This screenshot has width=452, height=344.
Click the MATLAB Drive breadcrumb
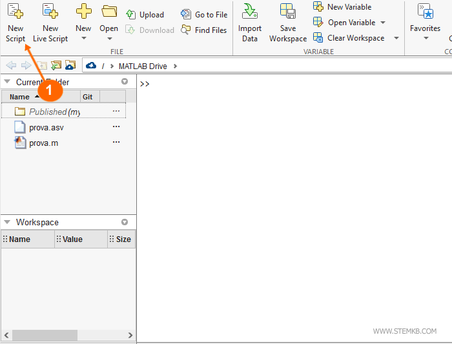click(143, 66)
